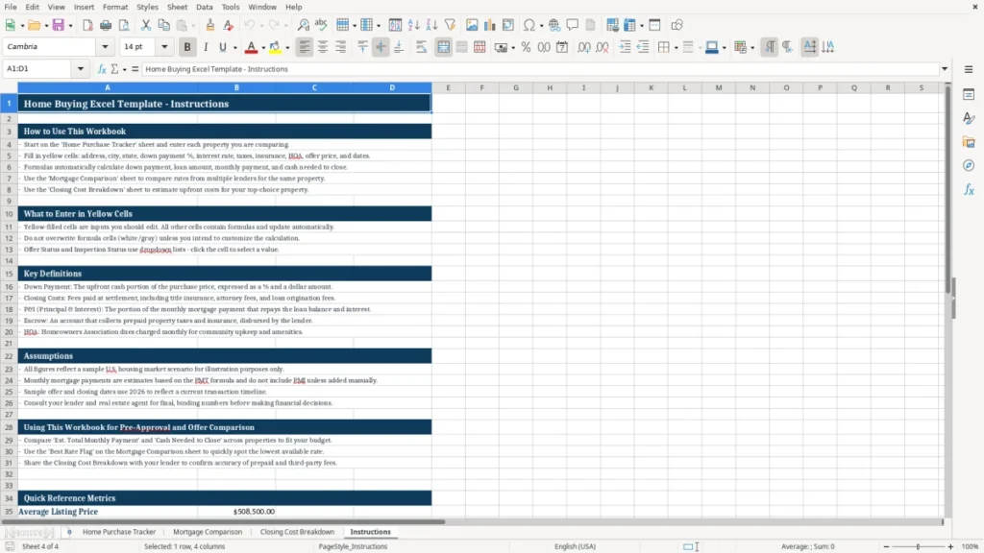Open the Background Color dropdown arrow
Screen dimensions: 984x553
pyautogui.click(x=287, y=48)
